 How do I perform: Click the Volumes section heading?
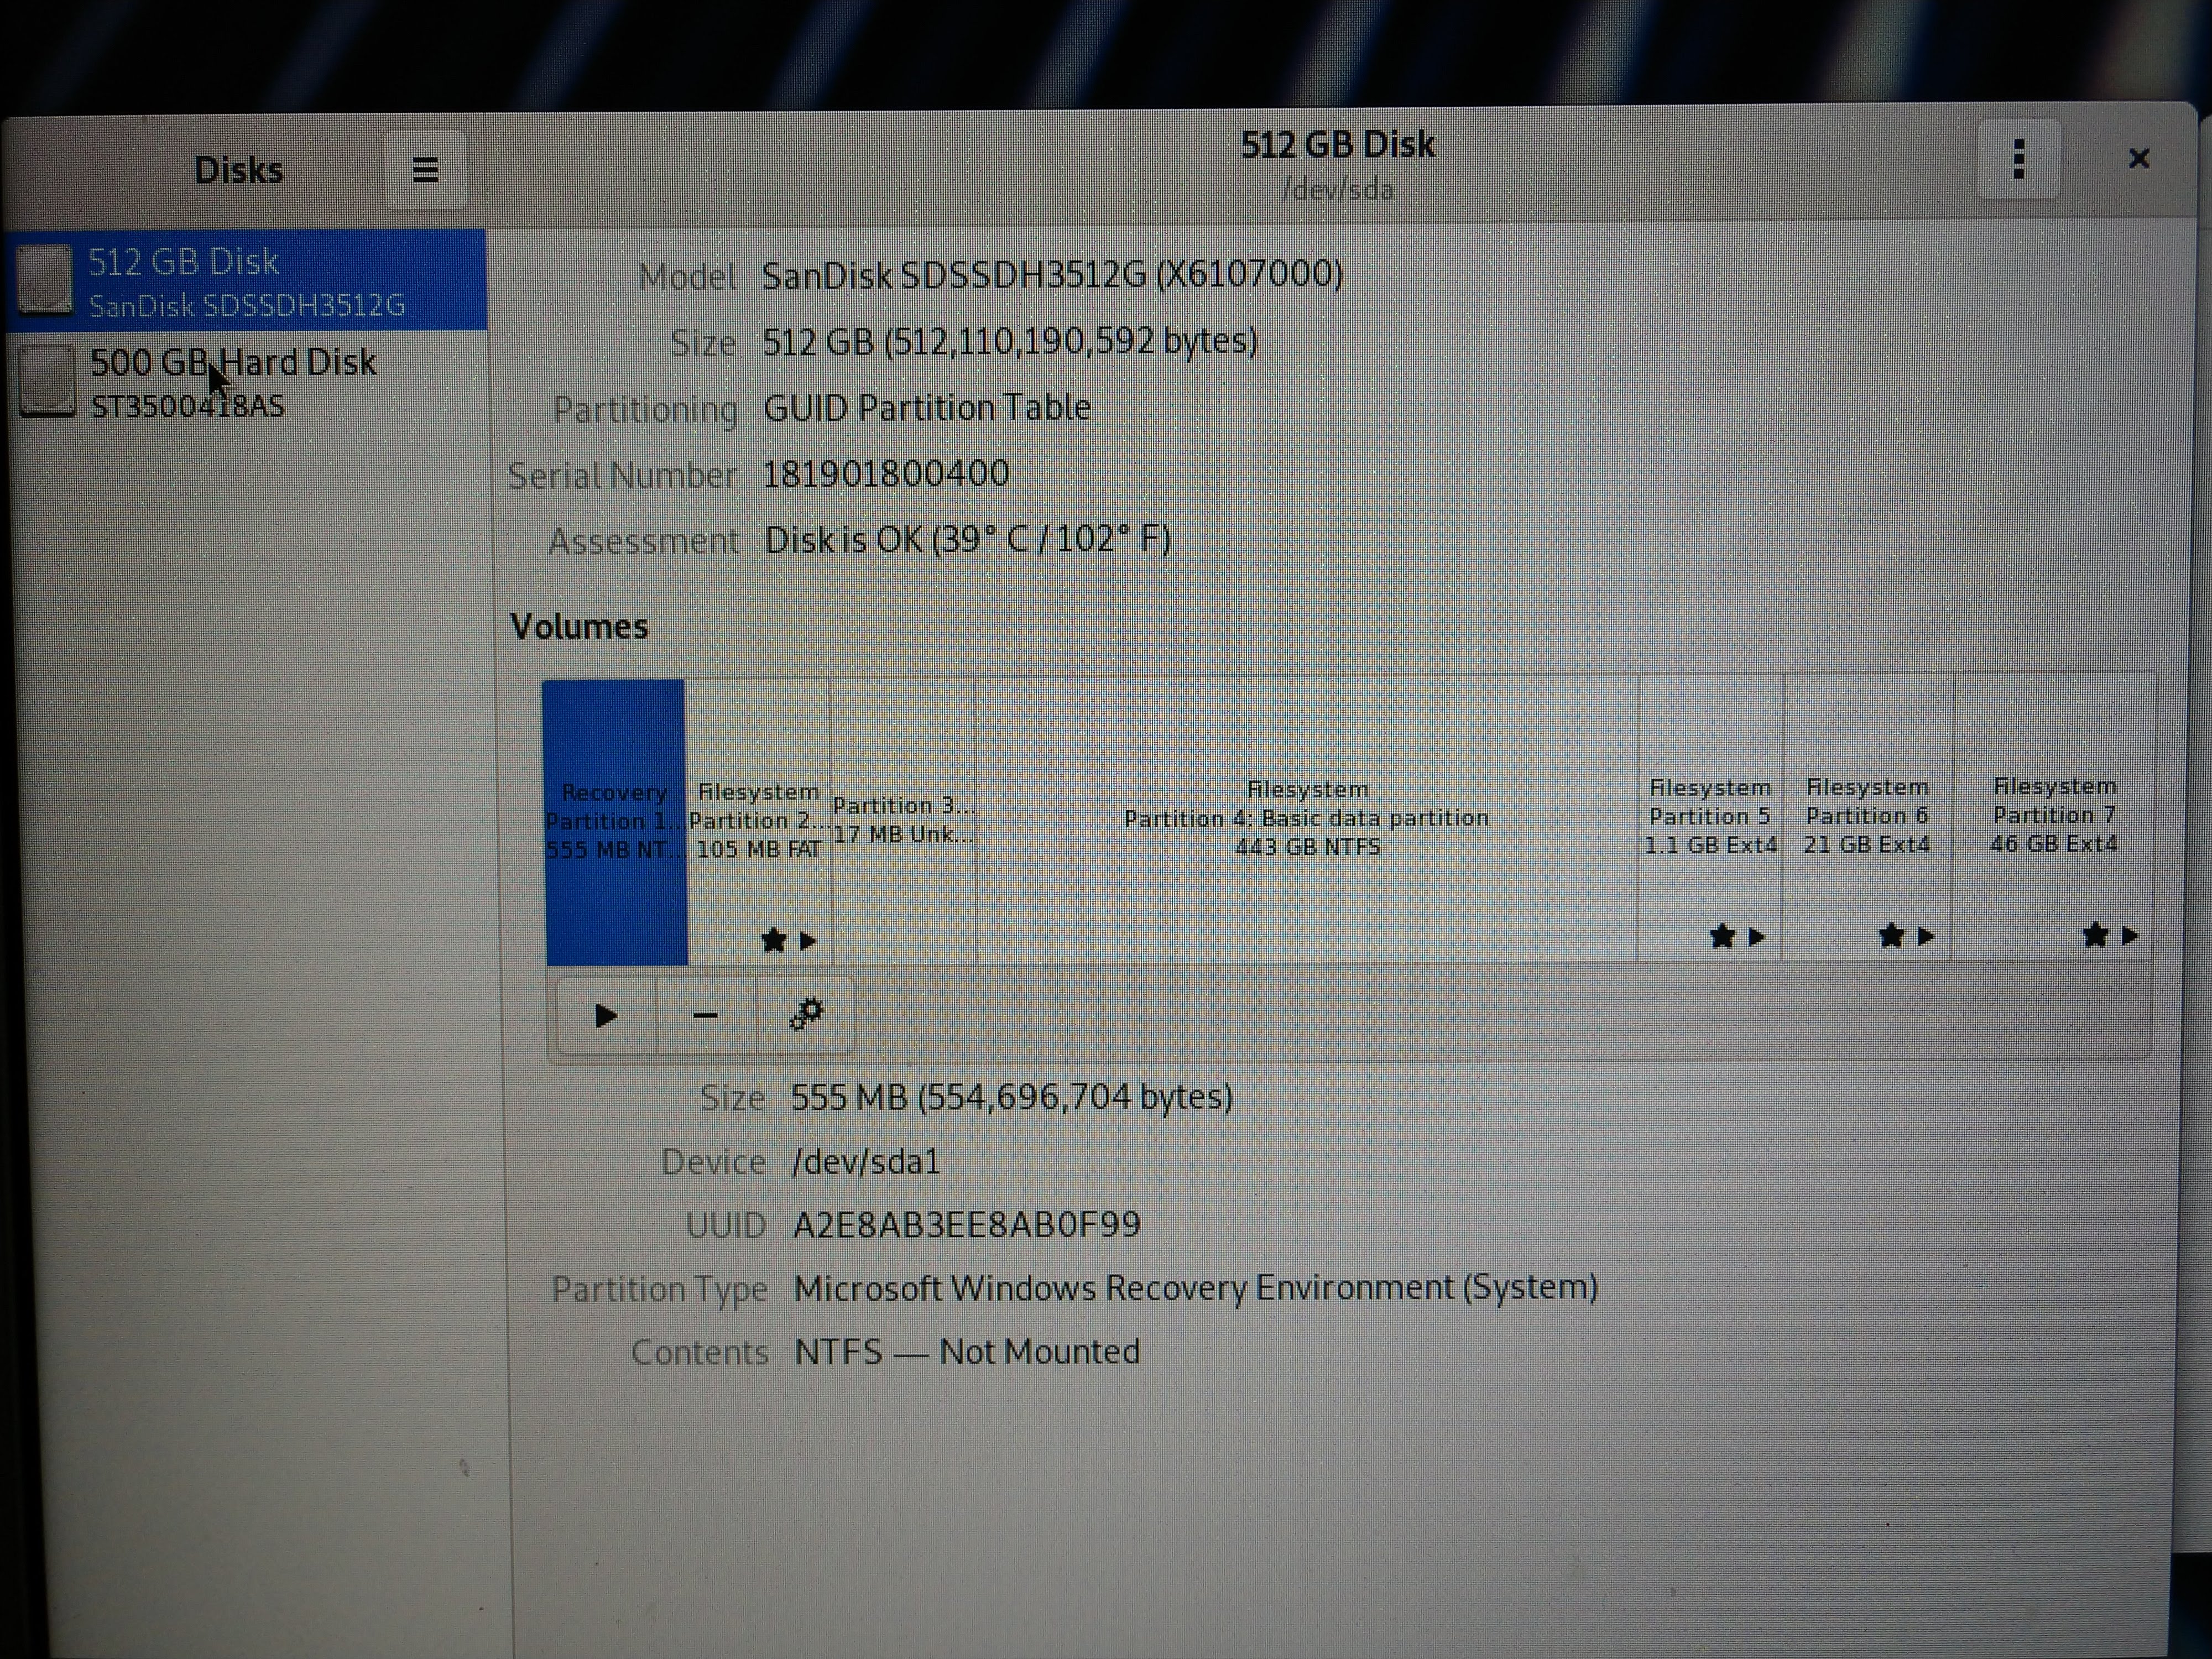pyautogui.click(x=579, y=626)
